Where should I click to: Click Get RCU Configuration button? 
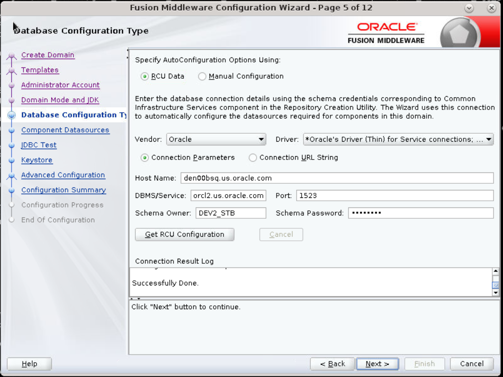pos(185,235)
